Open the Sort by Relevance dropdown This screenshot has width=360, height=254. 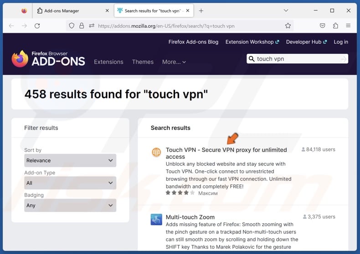point(70,161)
